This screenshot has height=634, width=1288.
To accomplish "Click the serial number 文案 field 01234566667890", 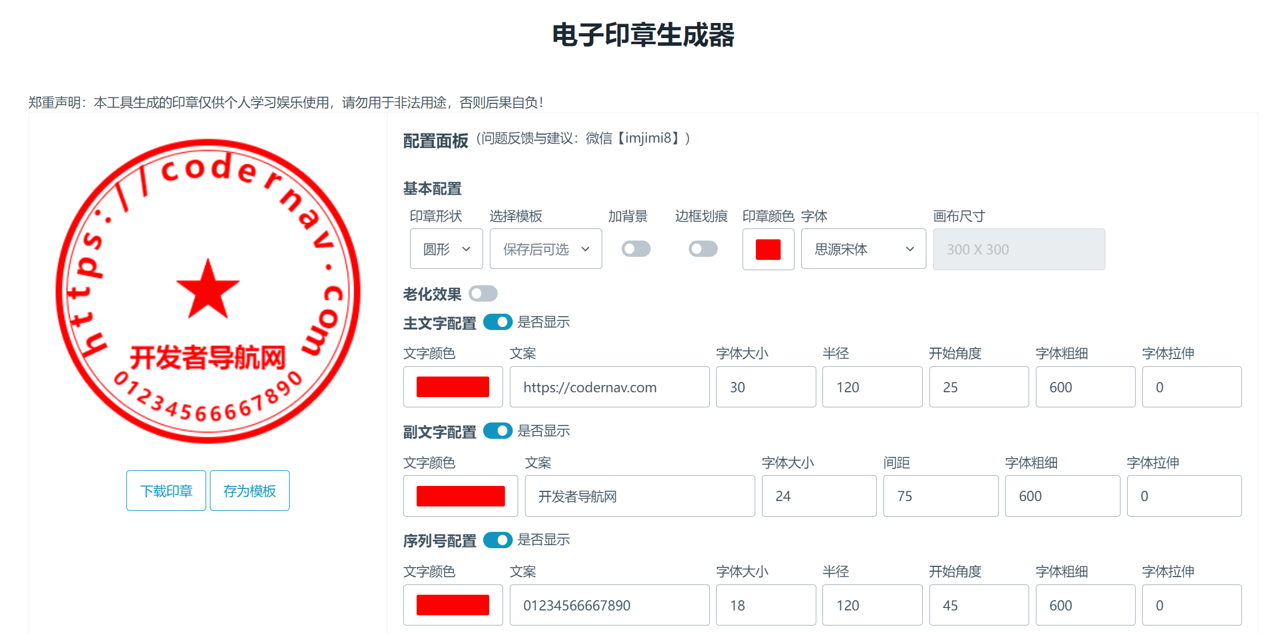I will pyautogui.click(x=610, y=605).
